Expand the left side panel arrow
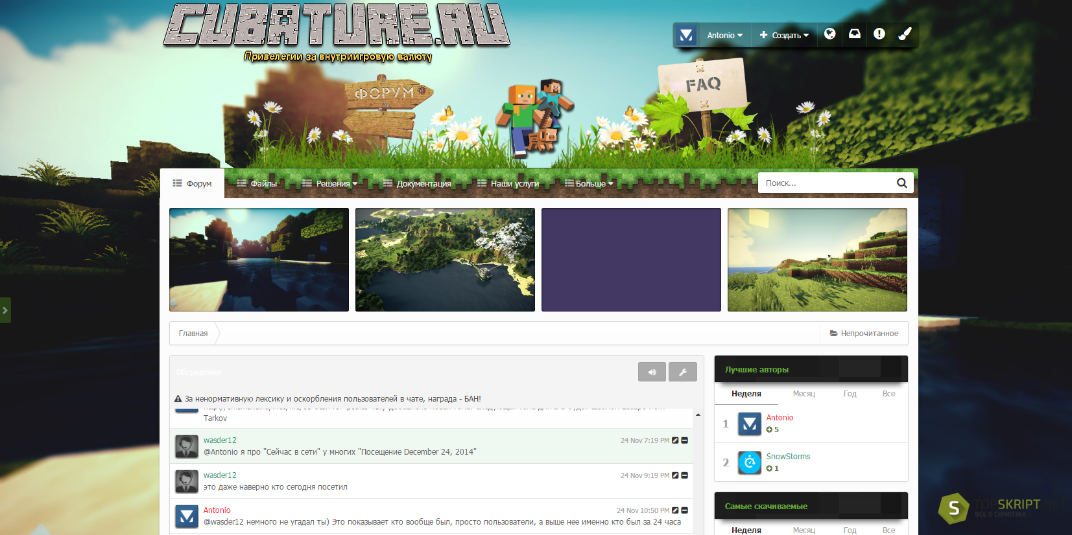 pyautogui.click(x=5, y=310)
